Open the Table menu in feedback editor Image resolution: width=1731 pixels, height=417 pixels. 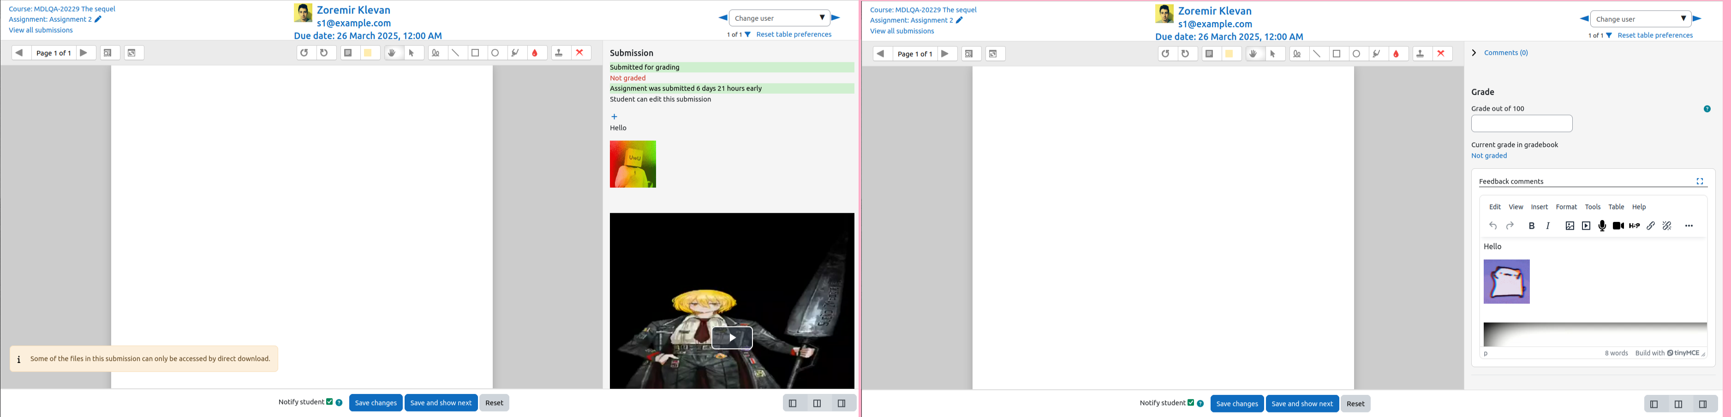[x=1616, y=207]
